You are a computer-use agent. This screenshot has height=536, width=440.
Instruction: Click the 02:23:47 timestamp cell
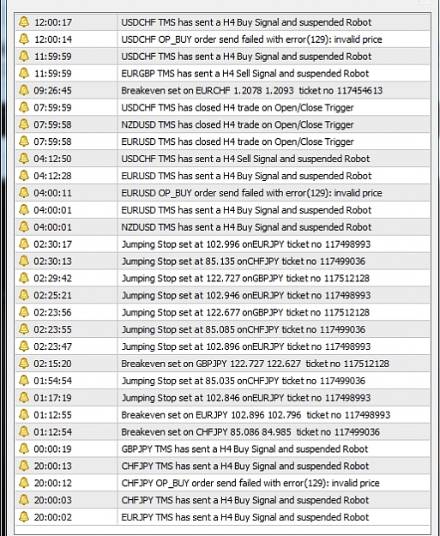[52, 346]
